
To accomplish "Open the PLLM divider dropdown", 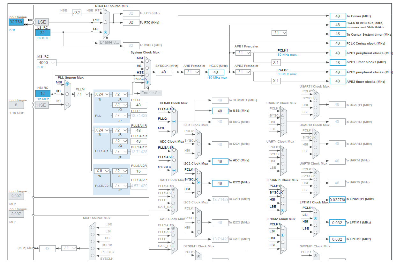I will 82,94.
